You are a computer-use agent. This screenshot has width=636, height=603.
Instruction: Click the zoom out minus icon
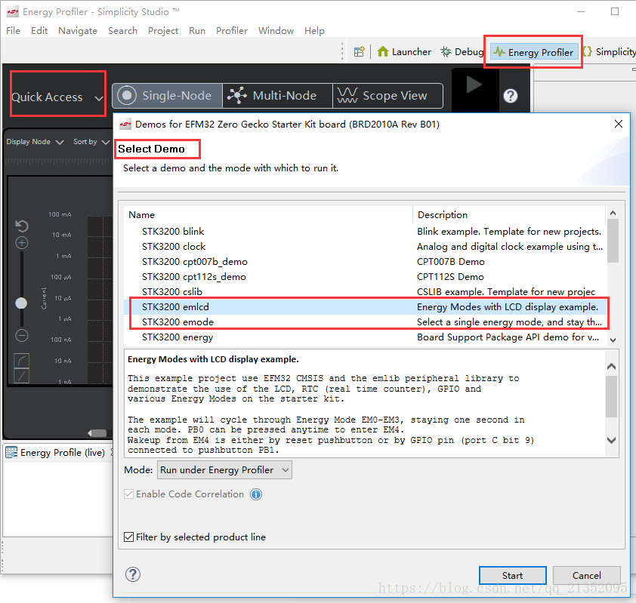click(x=21, y=336)
